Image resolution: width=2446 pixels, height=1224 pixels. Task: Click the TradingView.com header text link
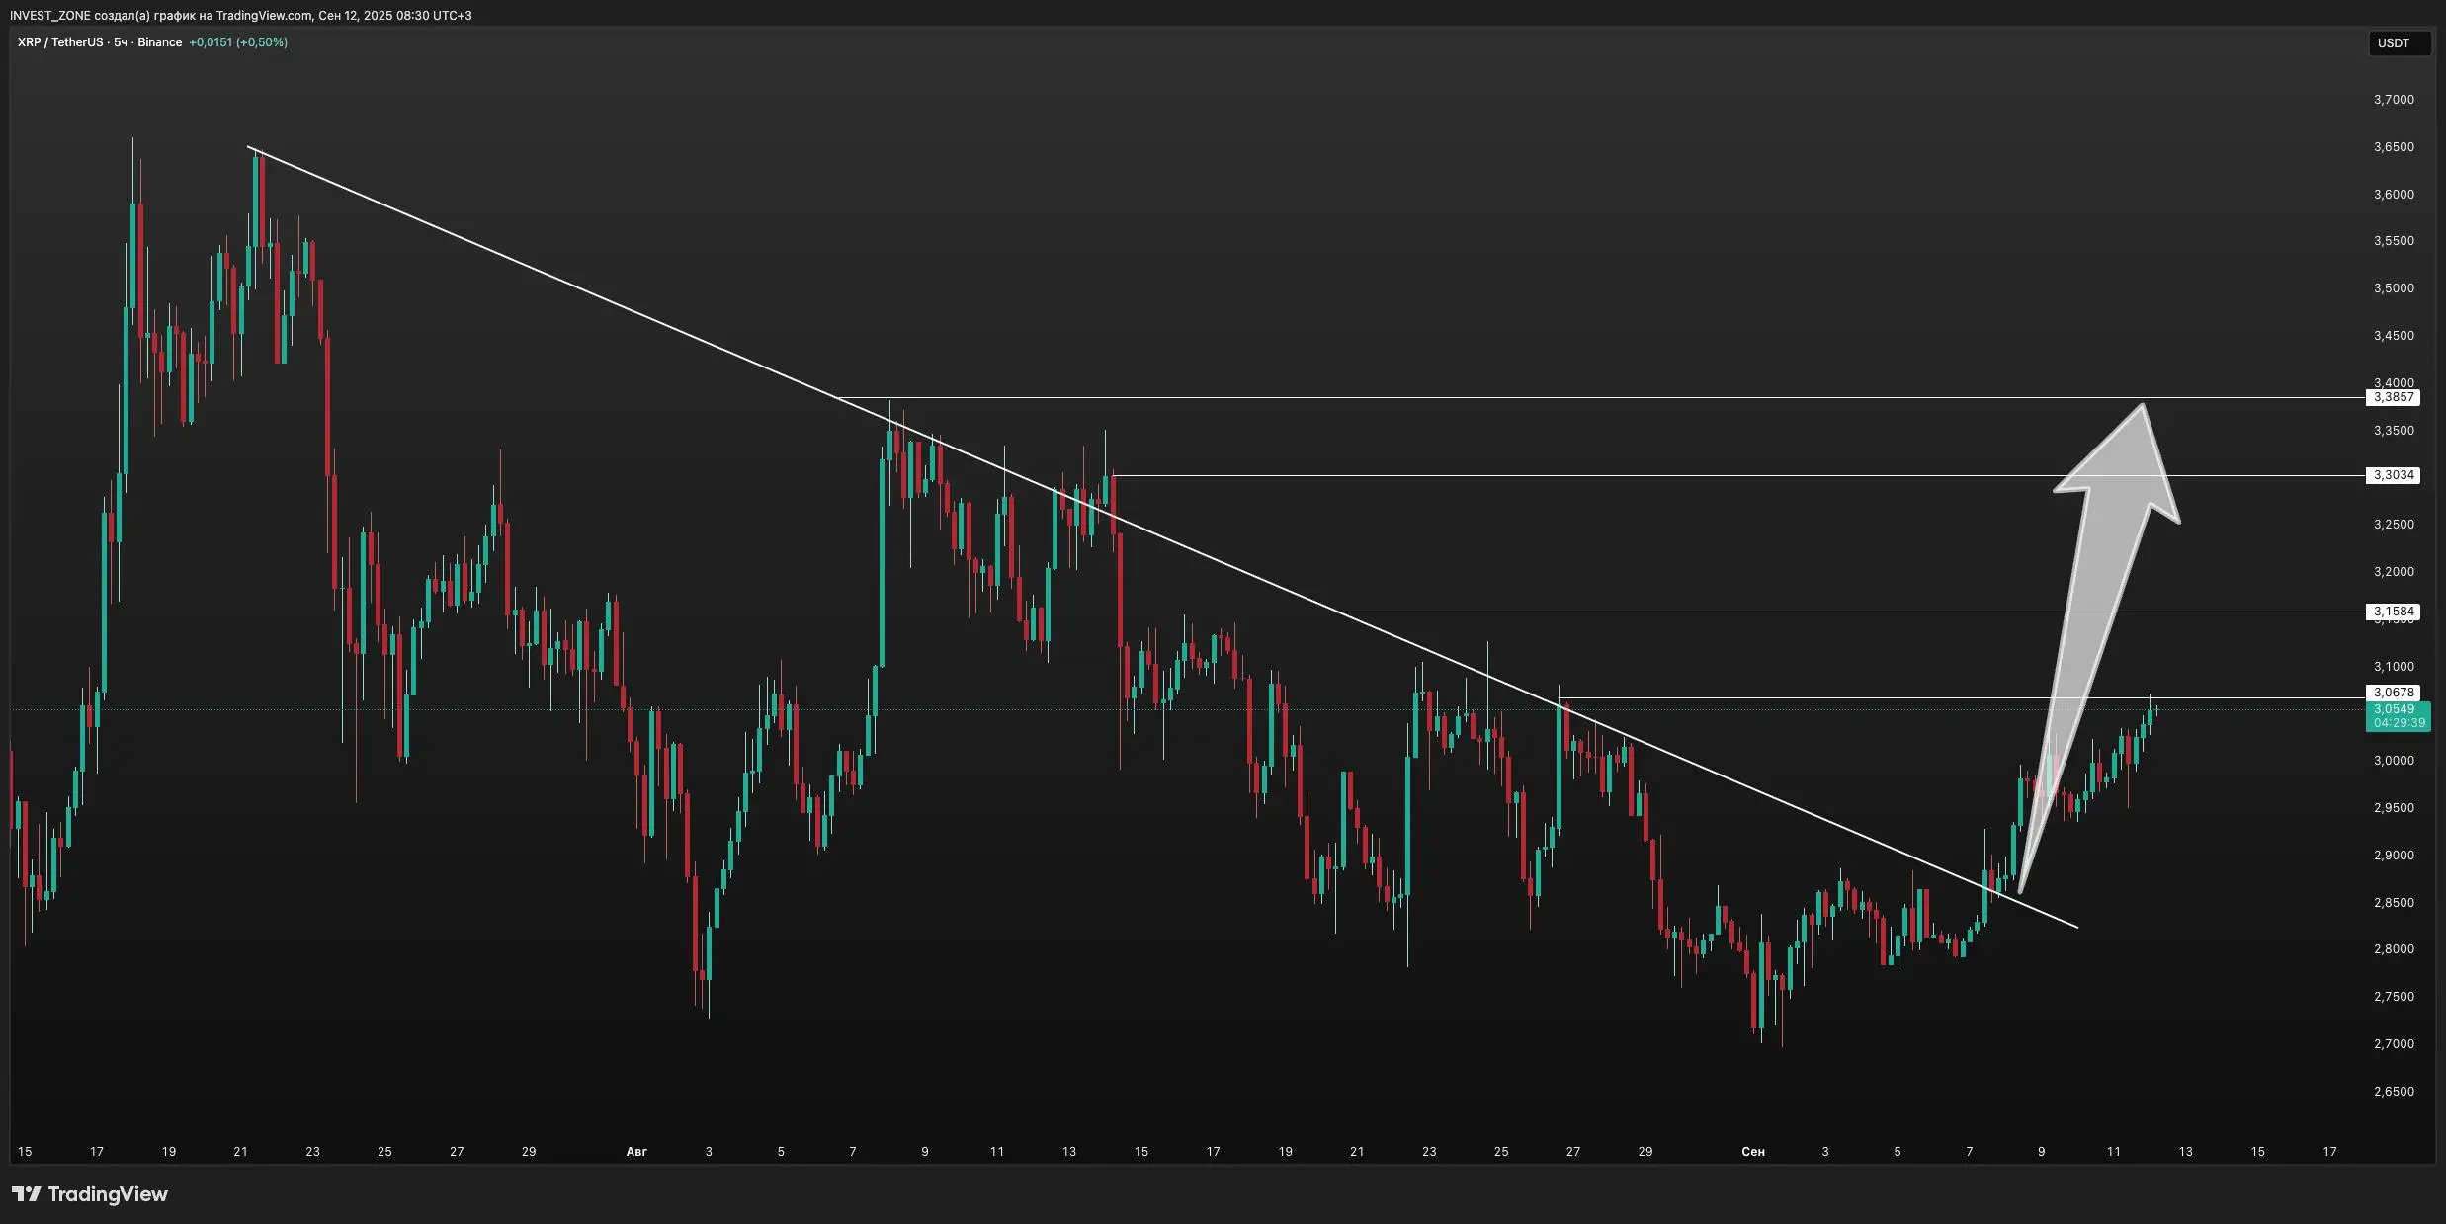pos(265,16)
